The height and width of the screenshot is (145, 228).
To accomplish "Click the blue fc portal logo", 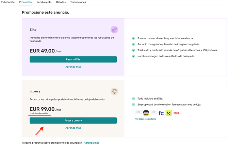I will click(161, 113).
